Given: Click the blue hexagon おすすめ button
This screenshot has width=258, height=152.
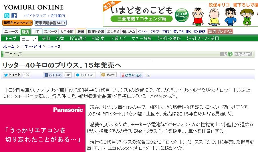Looking at the screenshot, I should click(x=85, y=75).
